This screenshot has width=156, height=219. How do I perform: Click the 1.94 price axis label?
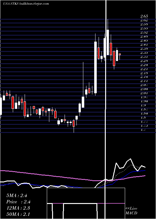[144, 101]
